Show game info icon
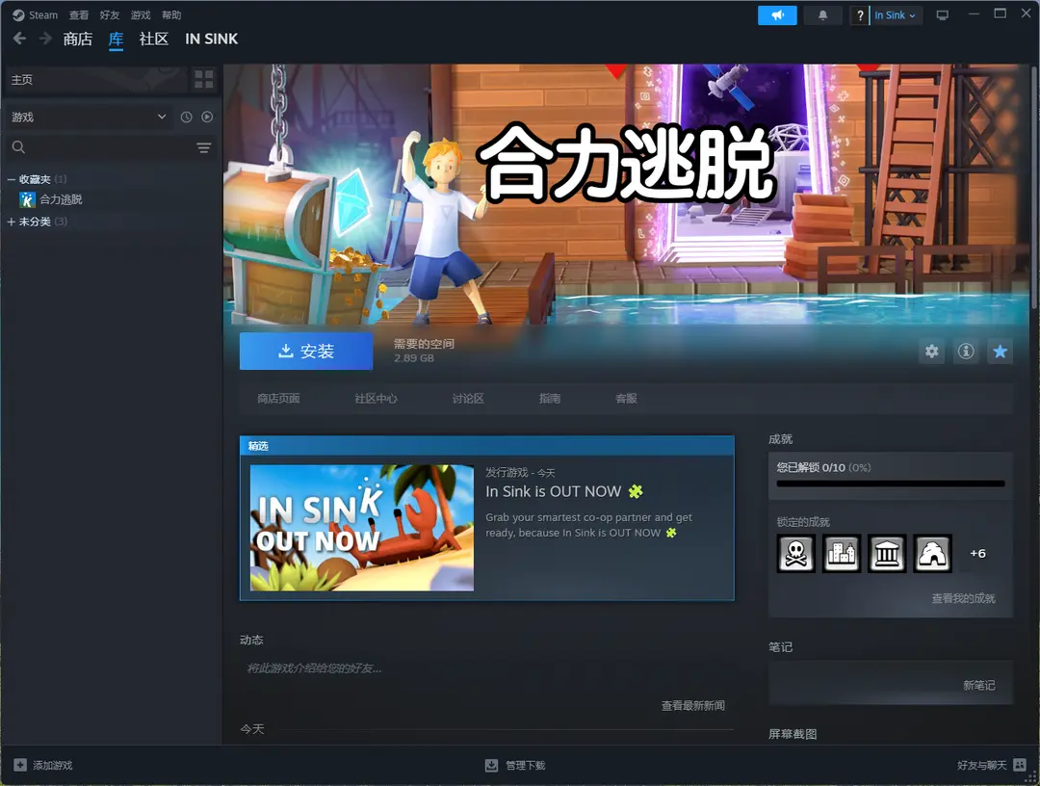 pyautogui.click(x=967, y=351)
